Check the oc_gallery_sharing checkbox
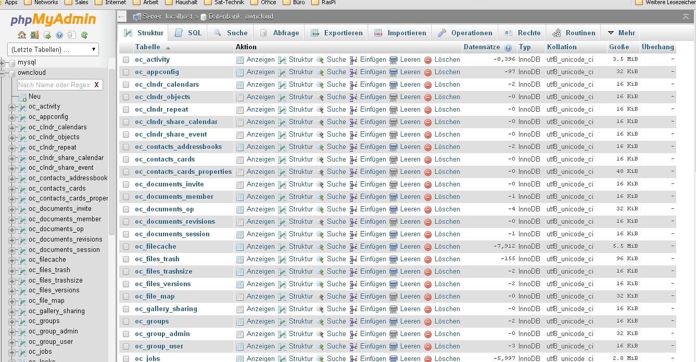 click(x=126, y=309)
